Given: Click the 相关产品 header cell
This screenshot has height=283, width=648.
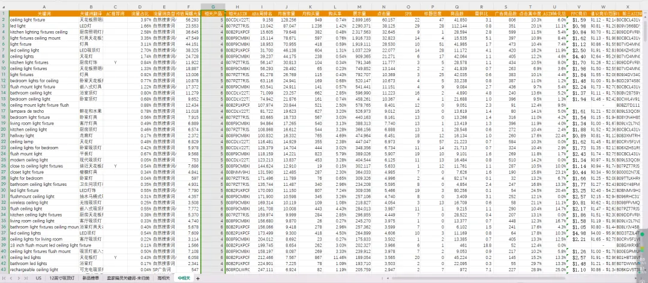Looking at the screenshot, I should pos(213,13).
